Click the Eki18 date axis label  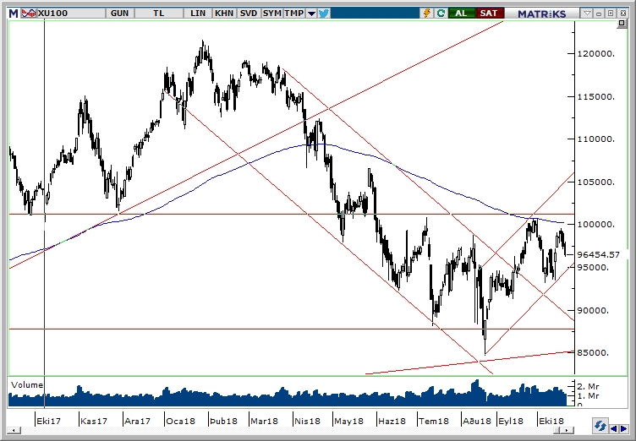[551, 421]
